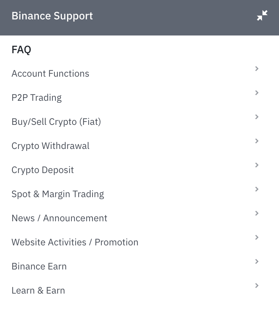This screenshot has height=316, width=279.
Task: Select the P2P Trading FAQ category
Action: [x=37, y=98]
